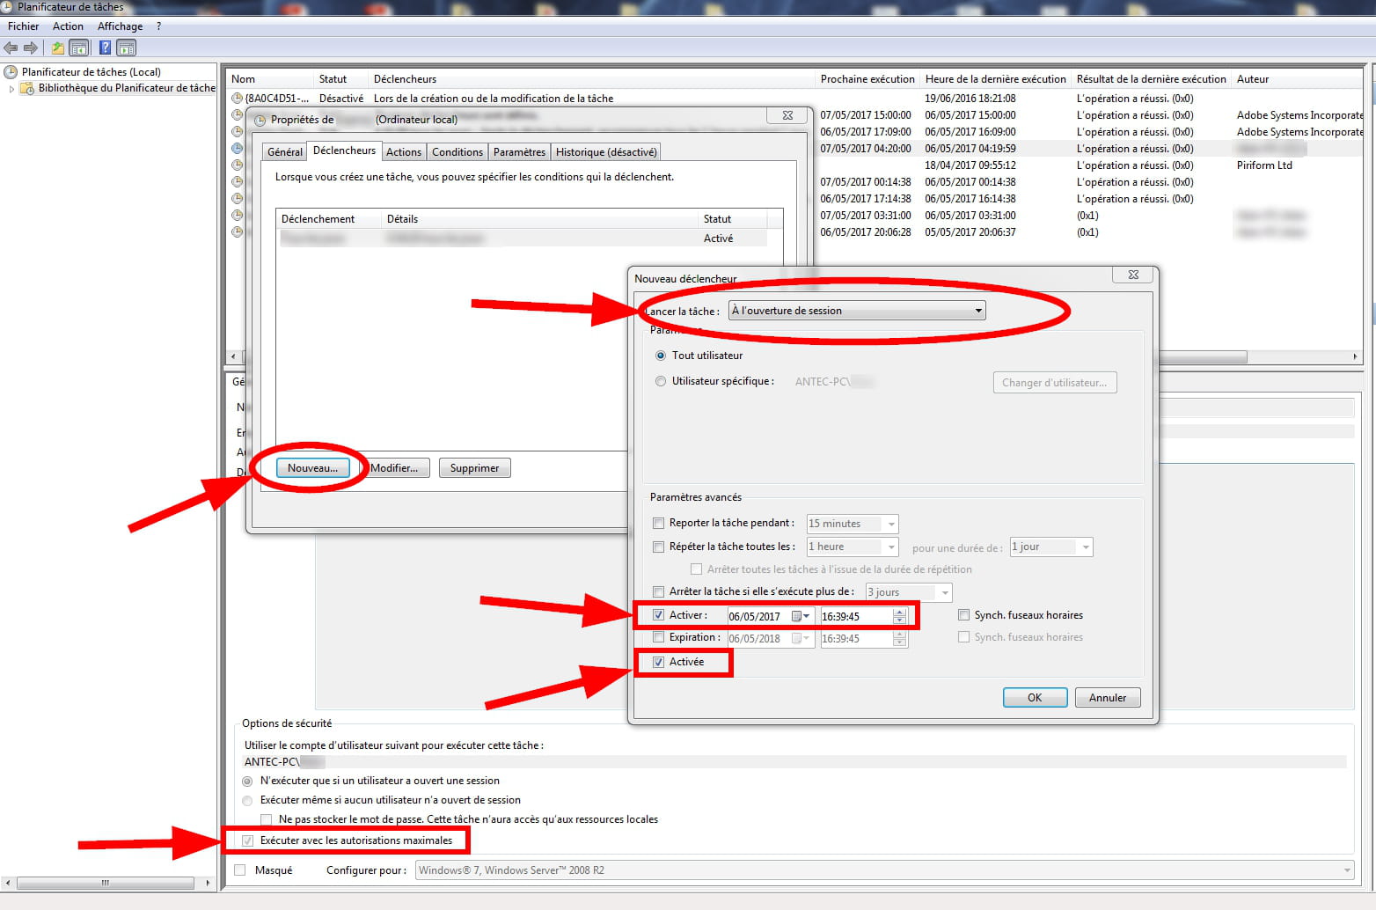Uncheck the Activée checkbox
Image resolution: width=1376 pixels, height=910 pixels.
pyautogui.click(x=659, y=662)
